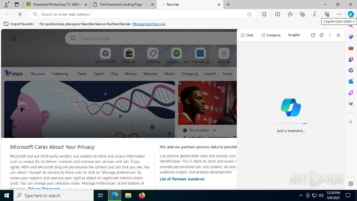Open the MSN Money category
The height and width of the screenshot is (201, 357).
[131, 74]
